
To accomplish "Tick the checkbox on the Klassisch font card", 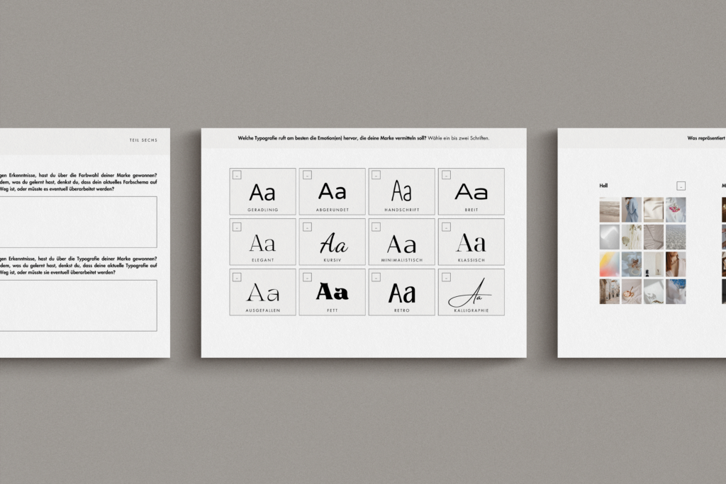I will pos(447,227).
